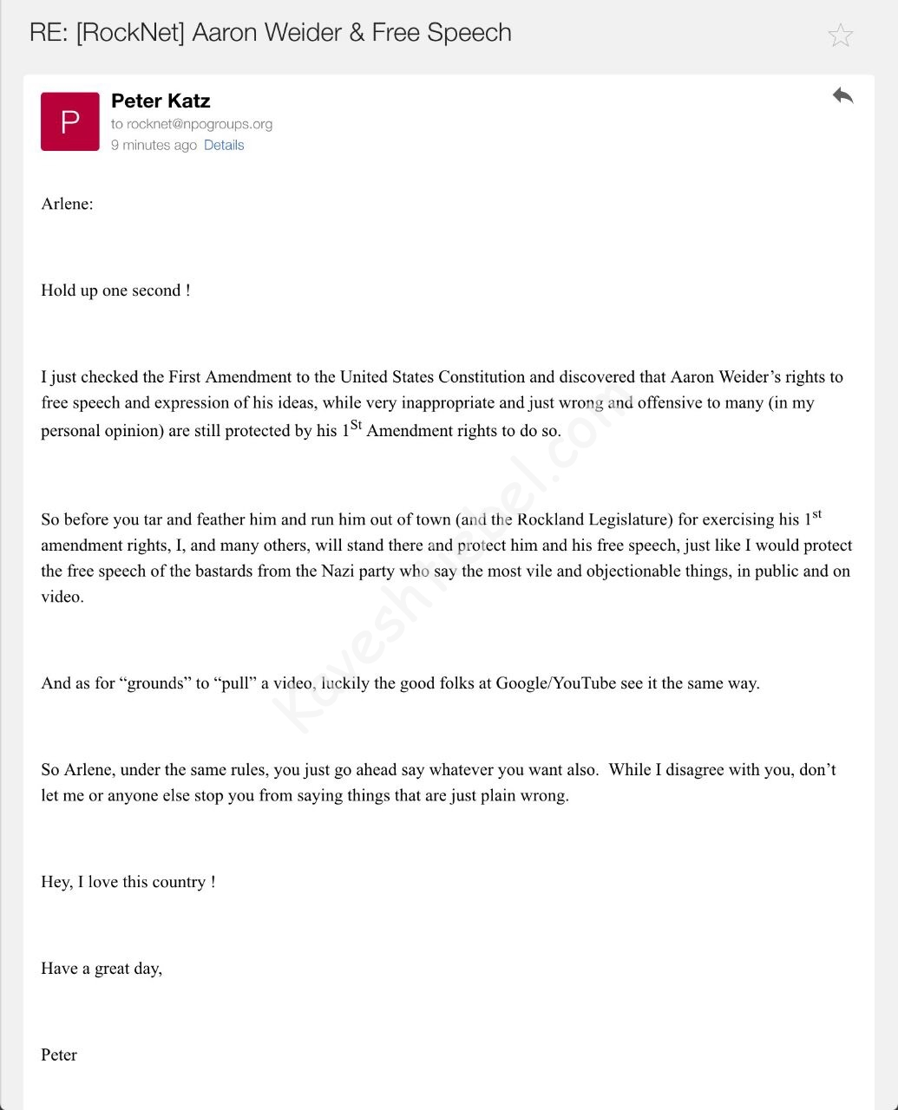The image size is (898, 1110).
Task: Open the Details link for the message
Action: click(x=224, y=145)
